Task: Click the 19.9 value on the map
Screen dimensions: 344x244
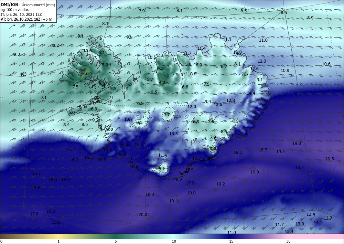Action: point(255,172)
